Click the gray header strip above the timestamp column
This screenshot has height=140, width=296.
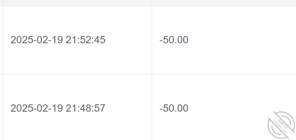point(77,3)
